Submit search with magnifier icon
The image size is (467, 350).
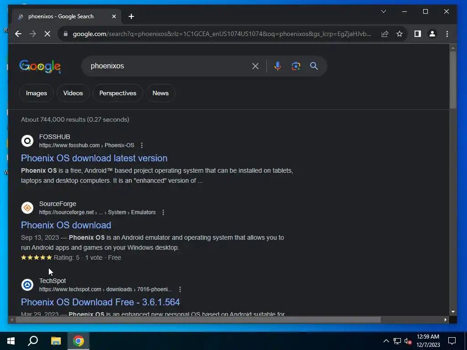[x=314, y=66]
